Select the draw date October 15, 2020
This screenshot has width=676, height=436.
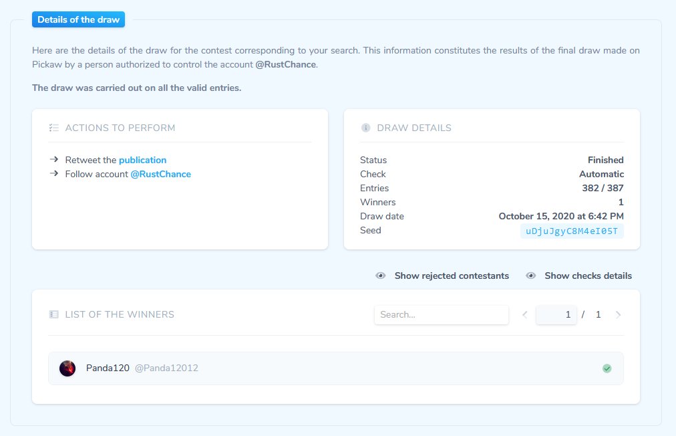(561, 216)
